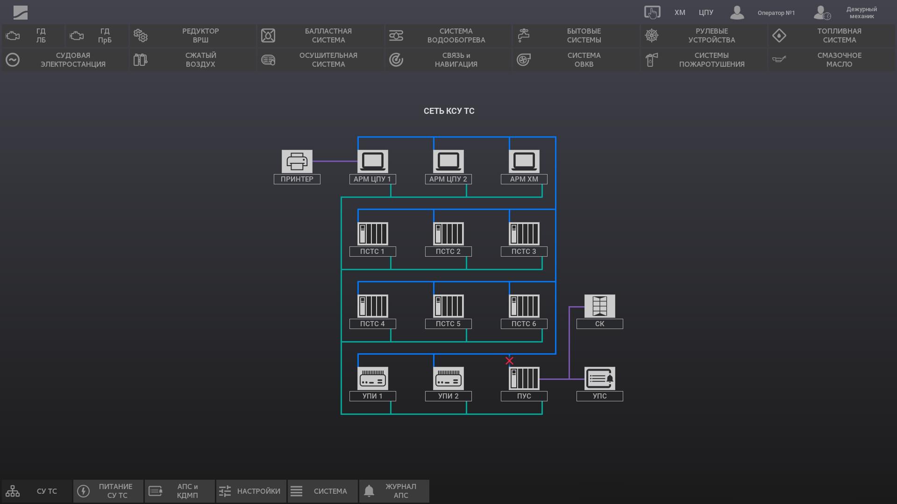Switch to Питание СУ ТС tab
The height and width of the screenshot is (504, 897).
(x=108, y=491)
